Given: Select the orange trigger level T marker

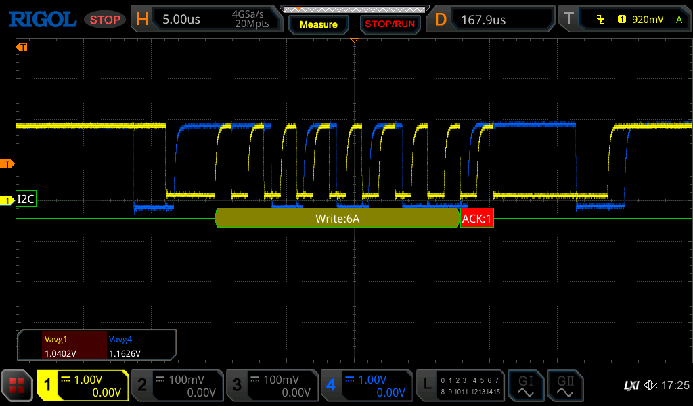Looking at the screenshot, I should click(x=7, y=164).
